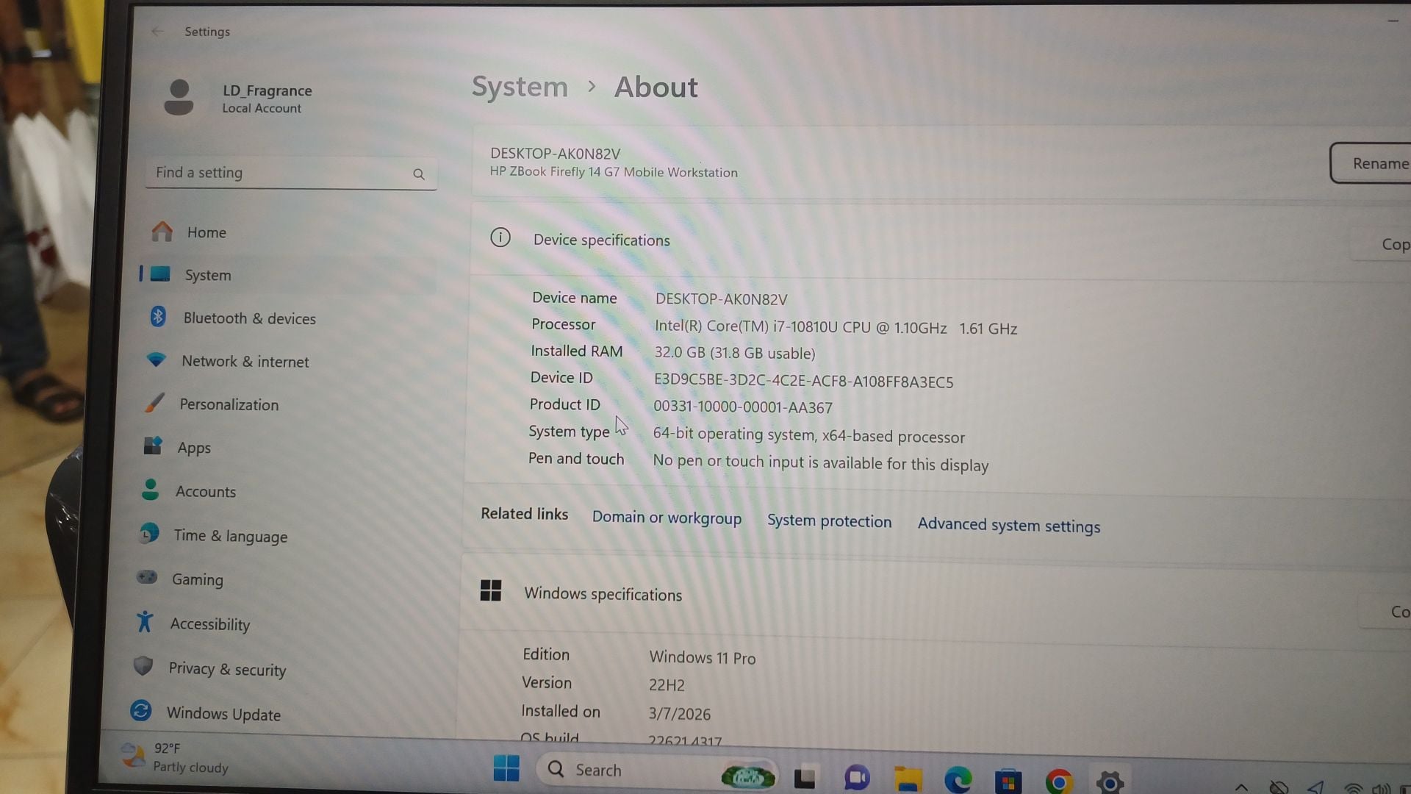Click Processor value Intel(R) Core(TM) i7-10810U

(x=836, y=328)
